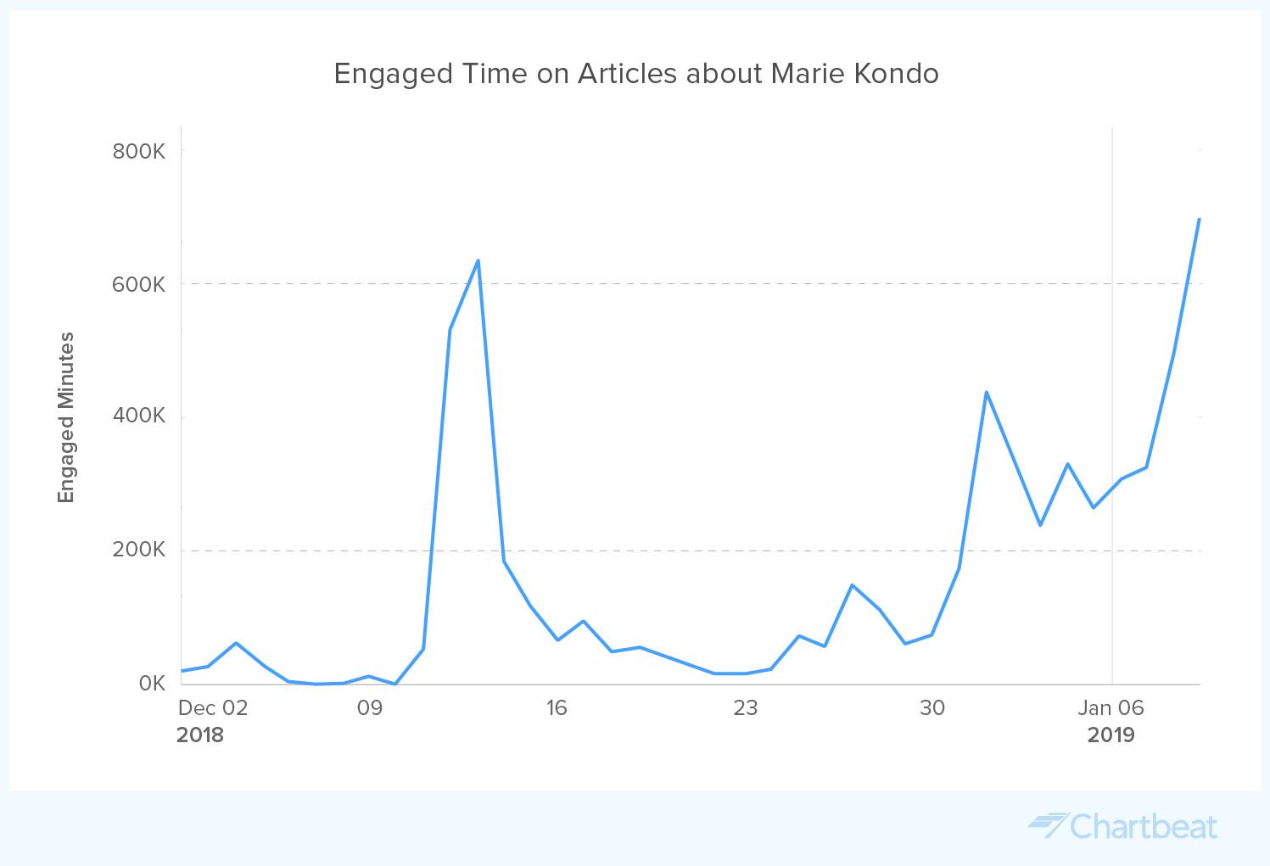Click the Engaged Minutes axis label
The height and width of the screenshot is (866, 1270).
pyautogui.click(x=66, y=417)
